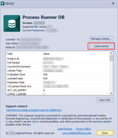Click the Process Runner DB logo icon
The width and height of the screenshot is (118, 138).
coord(12,24)
